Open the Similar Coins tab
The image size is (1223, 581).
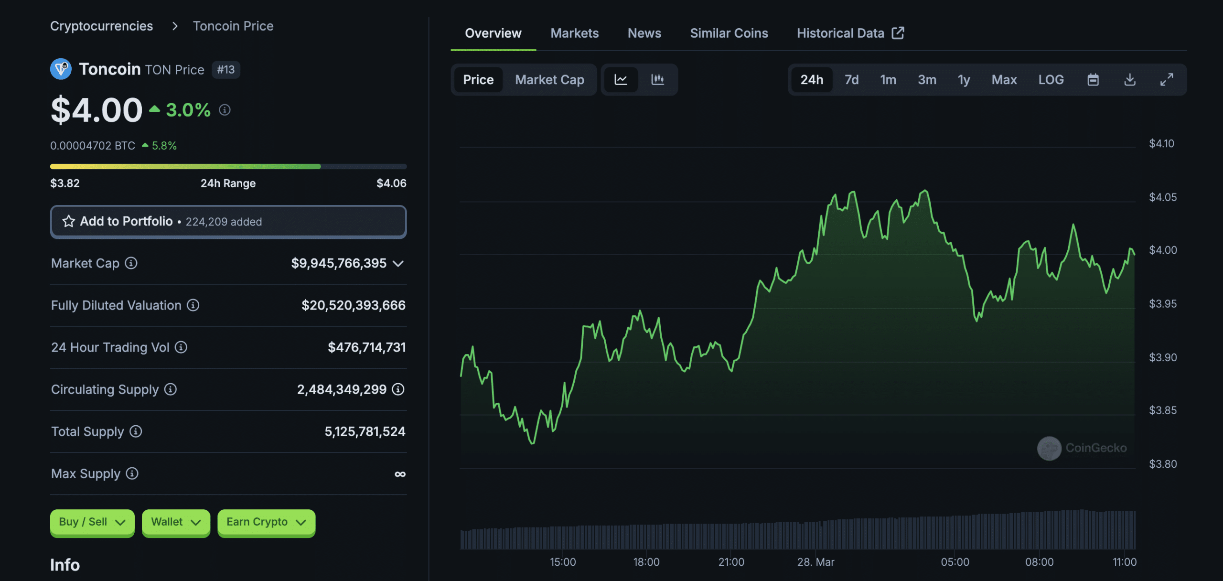pyautogui.click(x=729, y=33)
